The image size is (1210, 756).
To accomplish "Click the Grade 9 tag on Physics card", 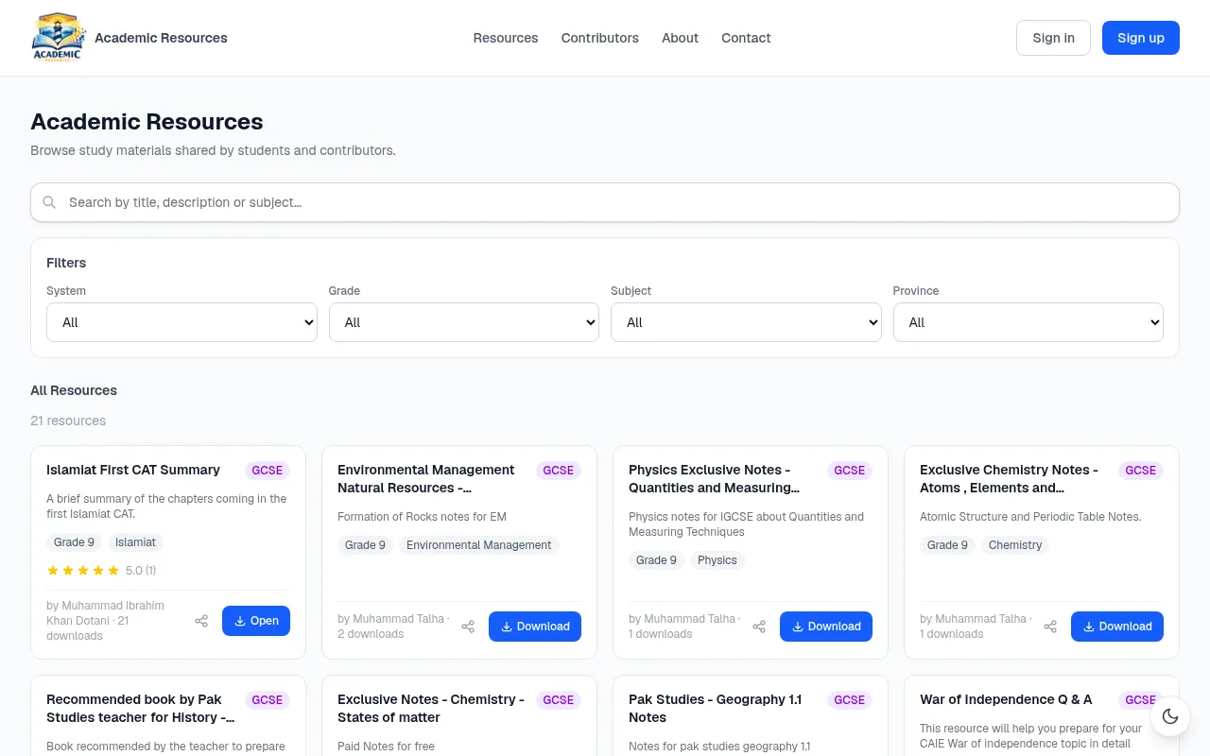I will coord(656,560).
